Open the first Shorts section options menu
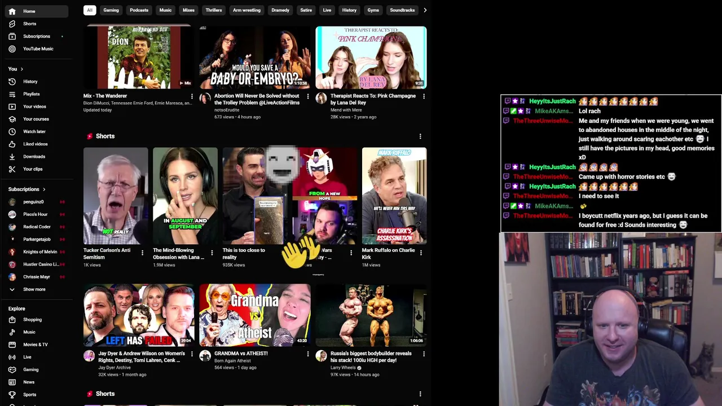 420,136
